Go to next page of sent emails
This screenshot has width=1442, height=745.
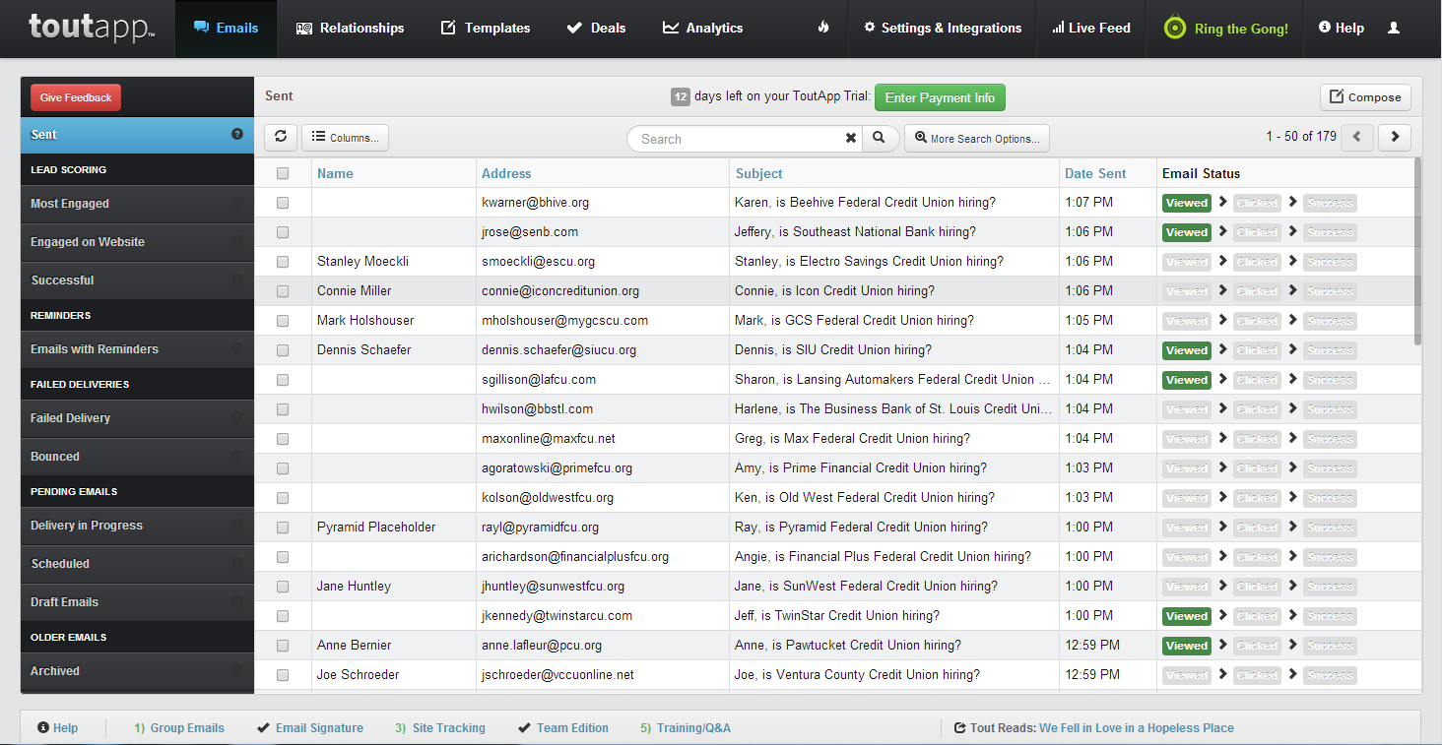pyautogui.click(x=1394, y=137)
